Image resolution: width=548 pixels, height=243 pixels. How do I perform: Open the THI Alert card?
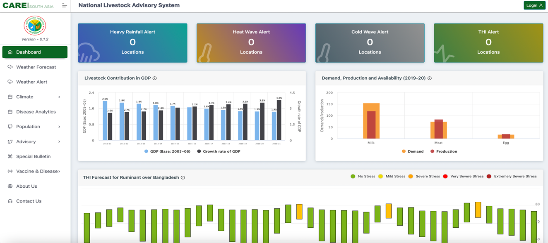pyautogui.click(x=488, y=43)
